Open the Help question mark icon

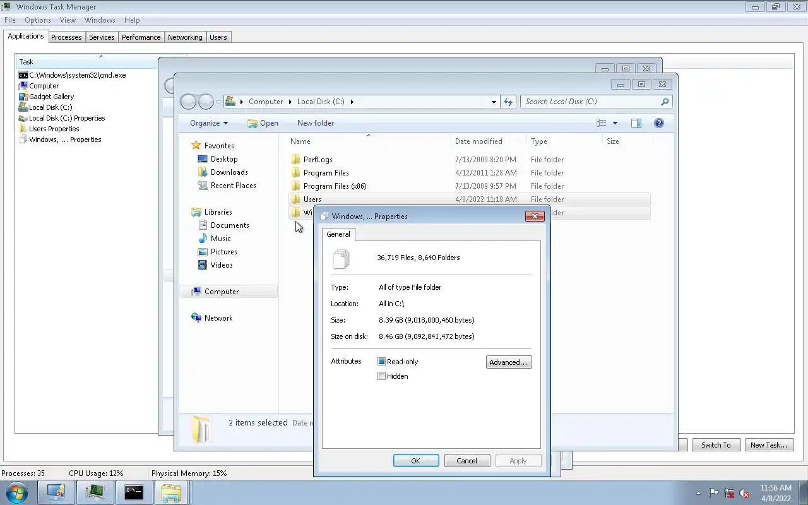[658, 123]
